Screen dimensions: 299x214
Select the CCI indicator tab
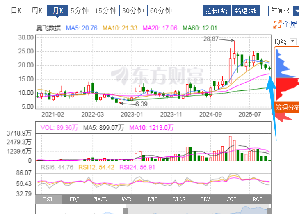point(231,199)
